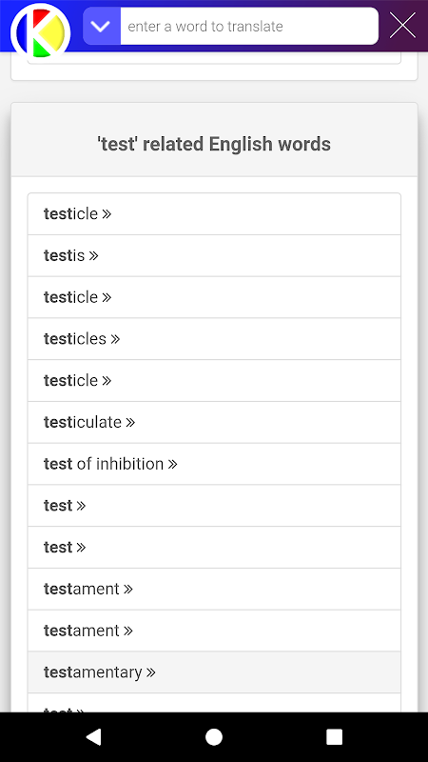Open the language dropdown chevron
The height and width of the screenshot is (762, 428).
point(102,27)
